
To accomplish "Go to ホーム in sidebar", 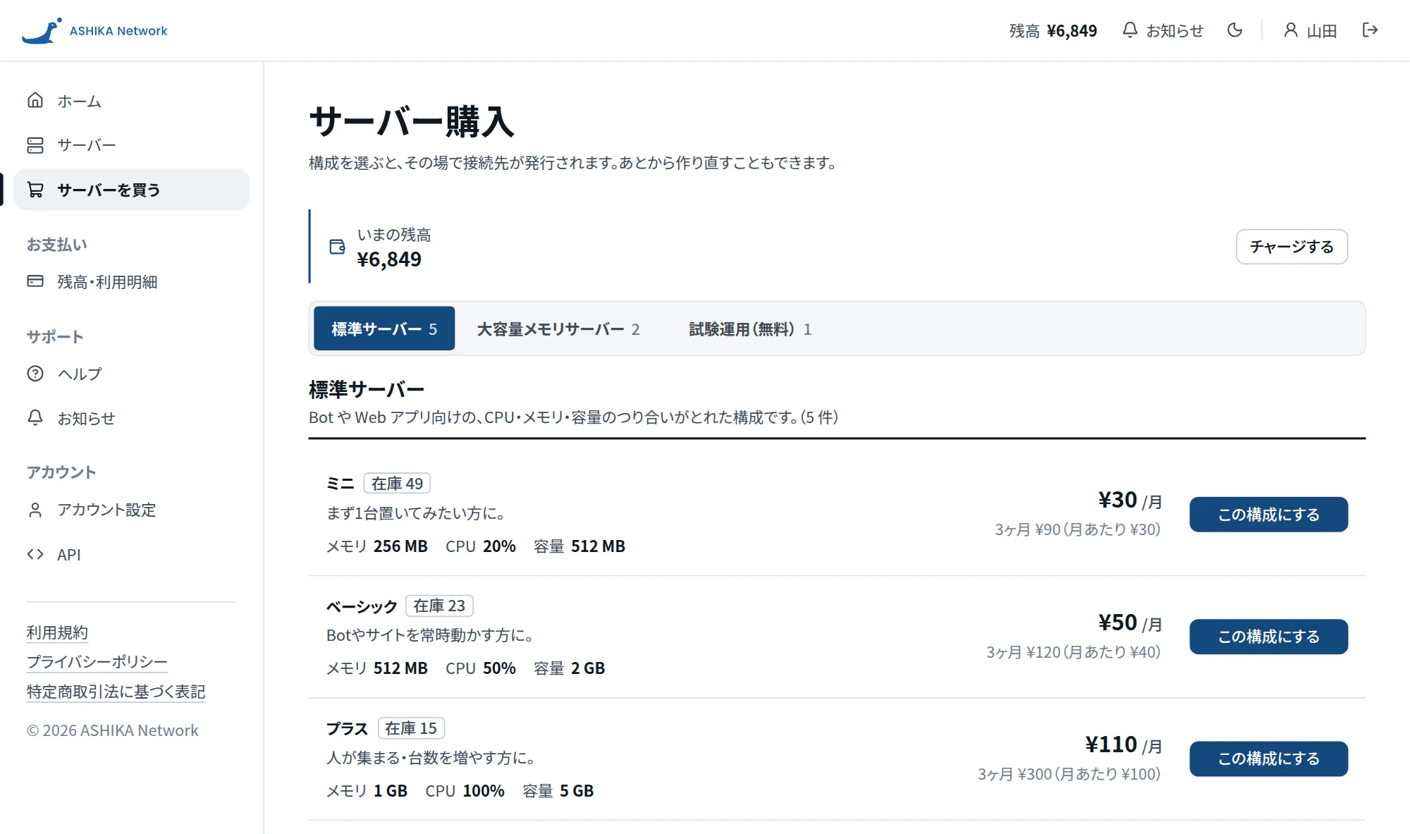I will (131, 101).
